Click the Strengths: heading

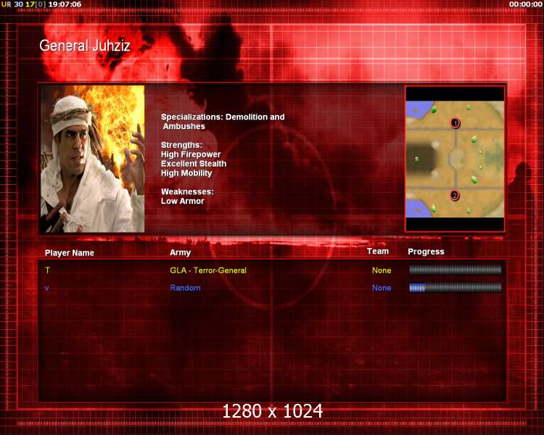tap(181, 145)
